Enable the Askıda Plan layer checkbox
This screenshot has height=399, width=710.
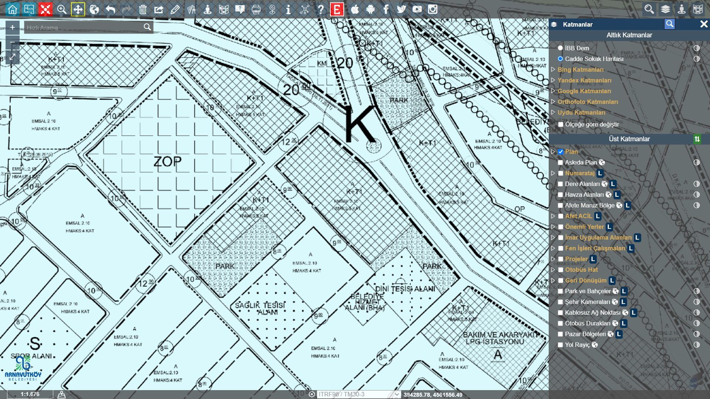pyautogui.click(x=560, y=162)
